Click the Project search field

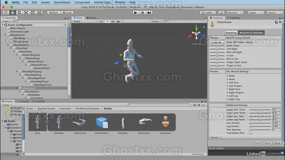click(x=159, y=105)
